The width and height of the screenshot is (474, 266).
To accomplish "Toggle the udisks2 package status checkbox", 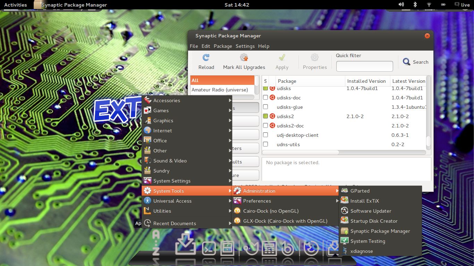I will coord(265,116).
